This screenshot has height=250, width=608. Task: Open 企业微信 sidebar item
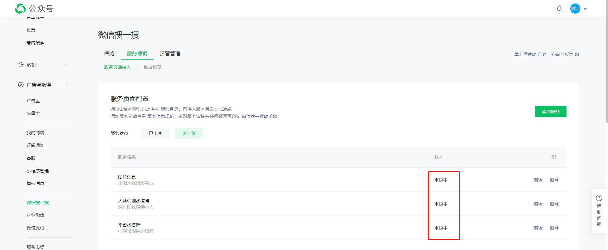(x=35, y=215)
